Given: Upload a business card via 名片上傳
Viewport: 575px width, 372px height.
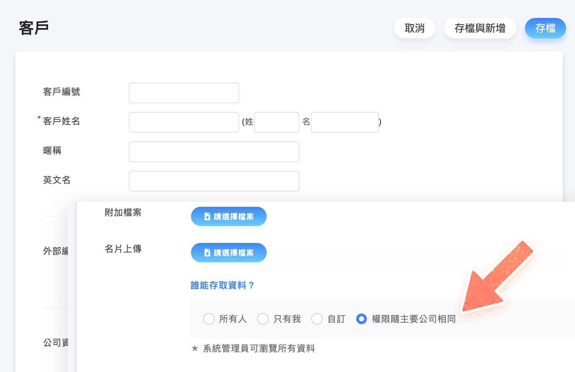Looking at the screenshot, I should (x=229, y=253).
